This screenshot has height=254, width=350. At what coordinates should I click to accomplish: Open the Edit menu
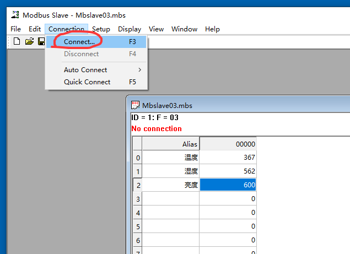click(x=35, y=29)
